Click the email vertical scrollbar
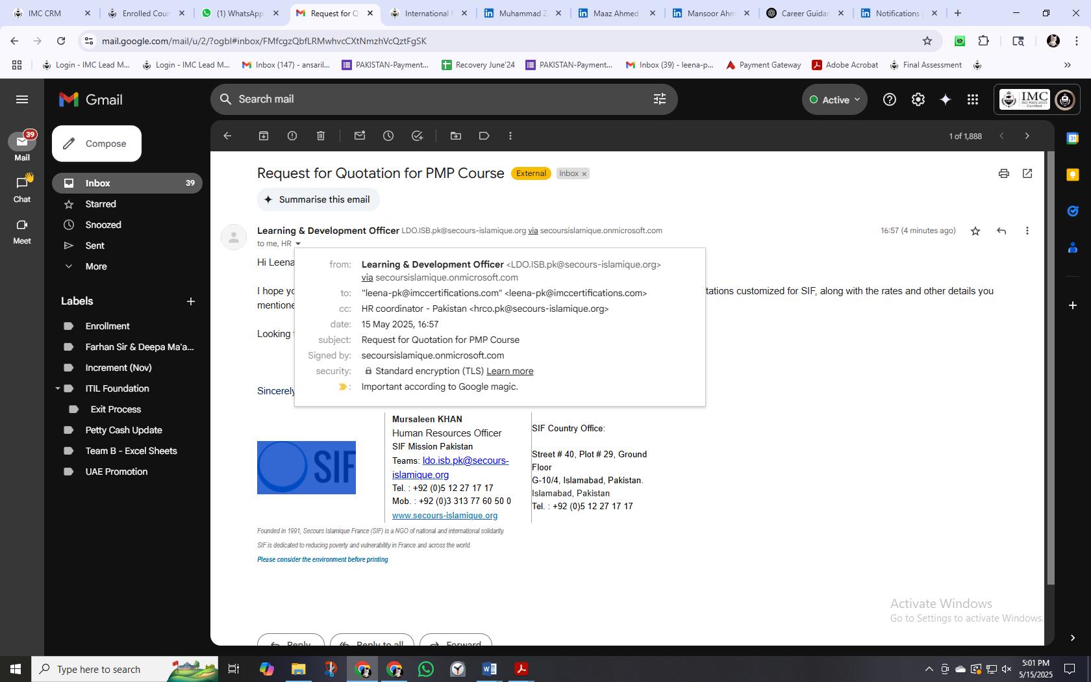This screenshot has width=1091, height=682. tap(1051, 368)
